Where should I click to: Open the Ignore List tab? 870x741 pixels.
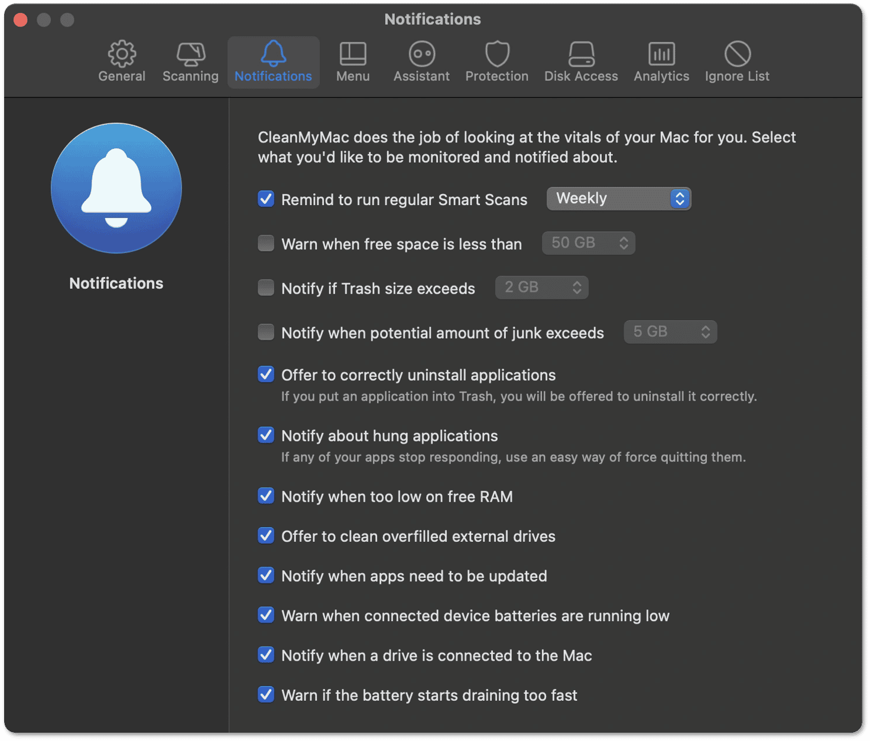click(x=737, y=62)
